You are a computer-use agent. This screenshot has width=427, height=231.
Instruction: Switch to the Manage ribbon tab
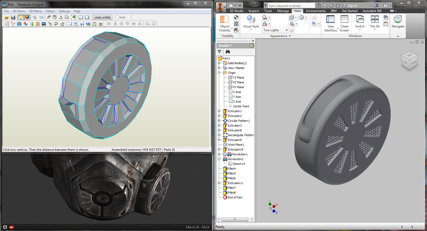pos(283,11)
